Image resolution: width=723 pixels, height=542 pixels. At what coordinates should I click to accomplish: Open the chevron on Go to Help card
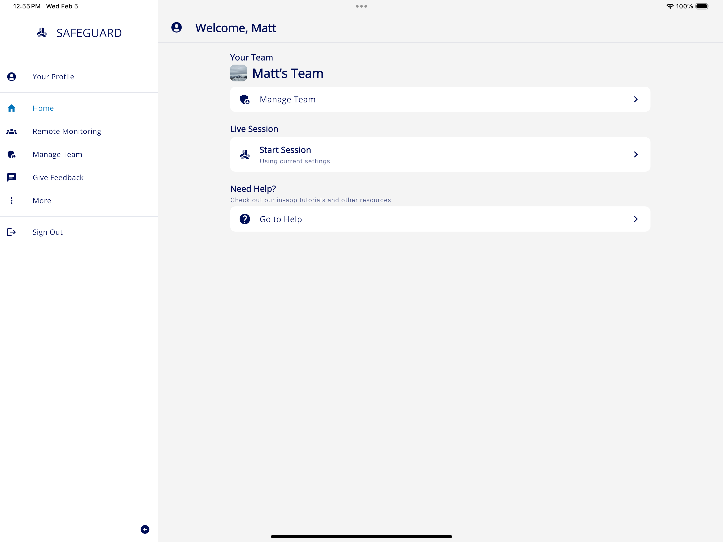[x=636, y=219]
